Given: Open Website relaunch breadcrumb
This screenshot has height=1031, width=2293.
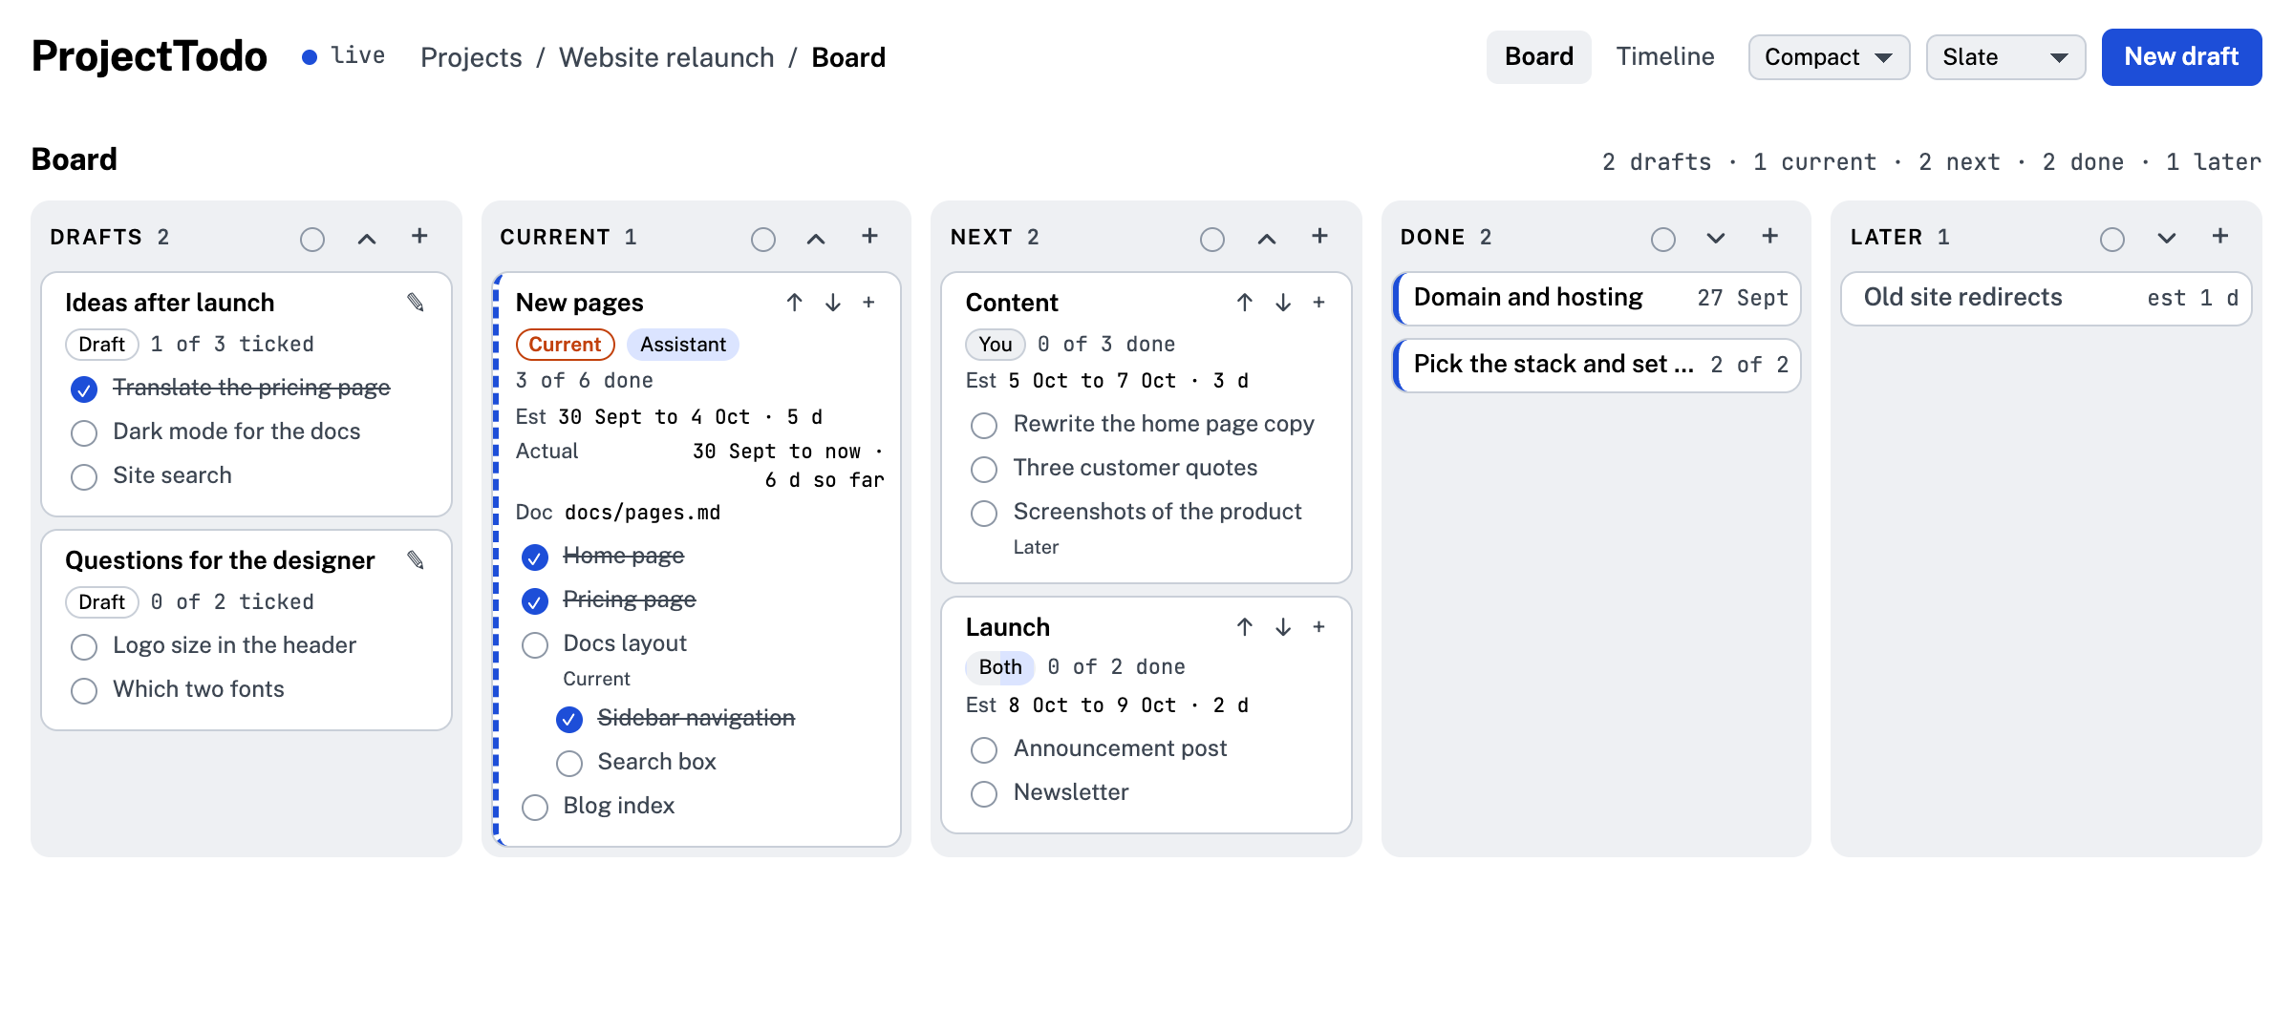Looking at the screenshot, I should [x=667, y=58].
